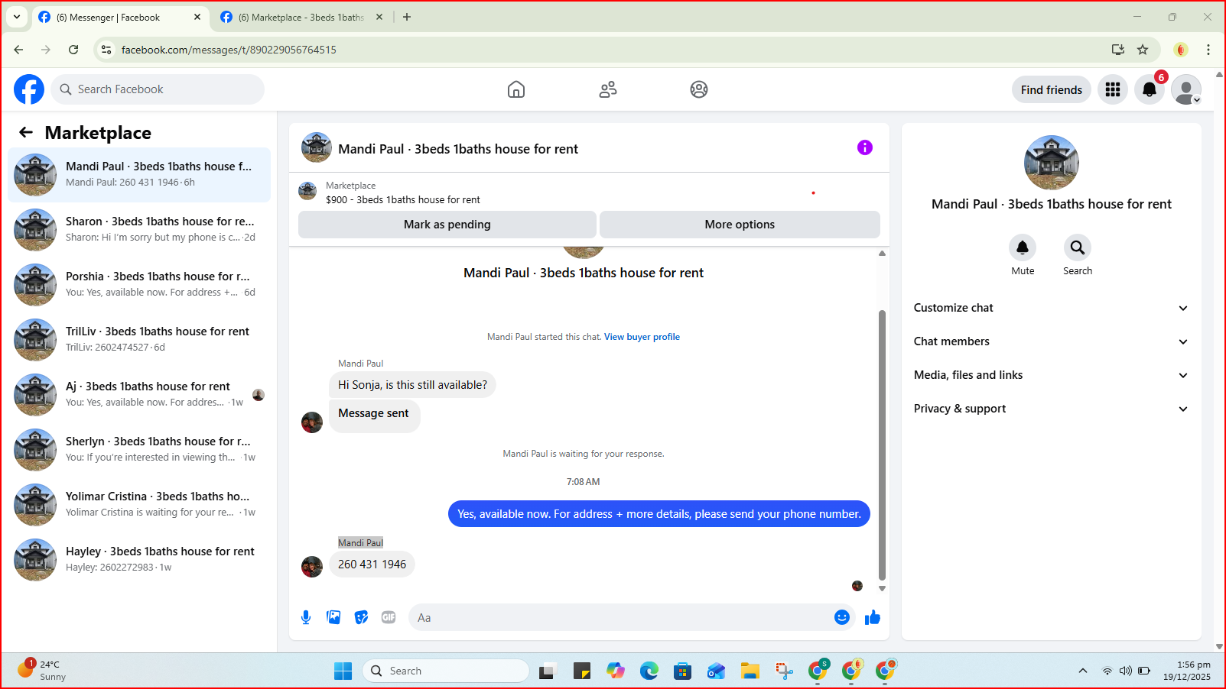Expand the Chat members section

tap(1052, 341)
